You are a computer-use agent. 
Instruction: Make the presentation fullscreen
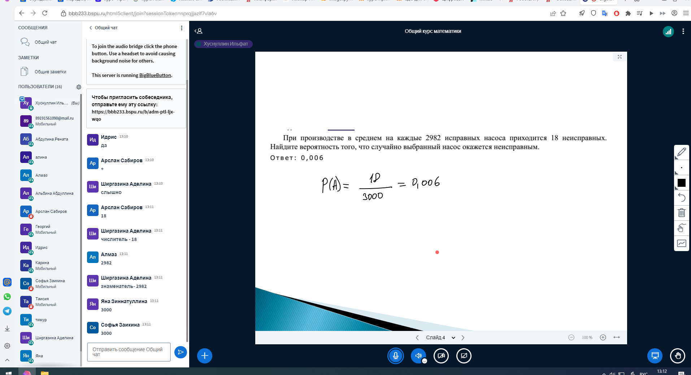[620, 57]
